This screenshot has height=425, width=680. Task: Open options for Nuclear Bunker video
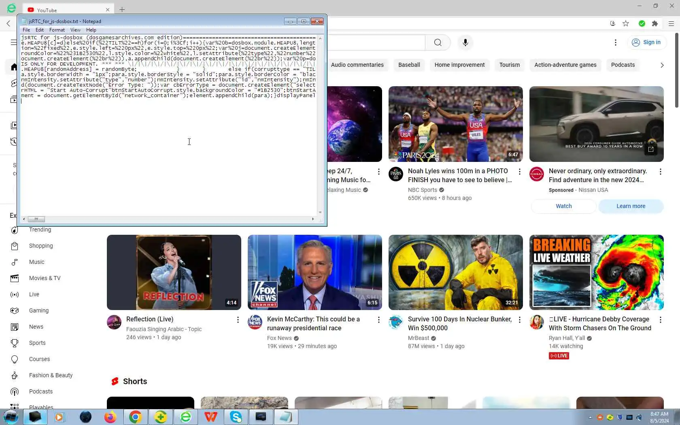tap(519, 320)
